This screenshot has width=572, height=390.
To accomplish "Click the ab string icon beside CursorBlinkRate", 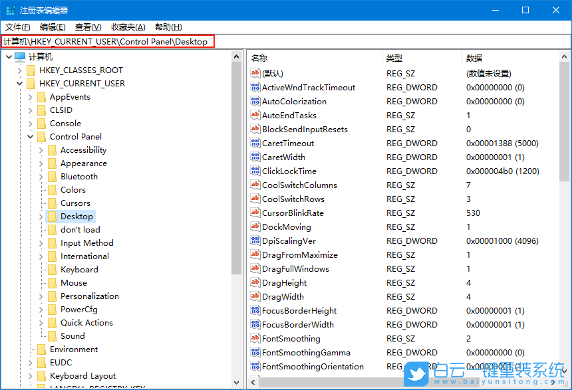I will coord(255,213).
